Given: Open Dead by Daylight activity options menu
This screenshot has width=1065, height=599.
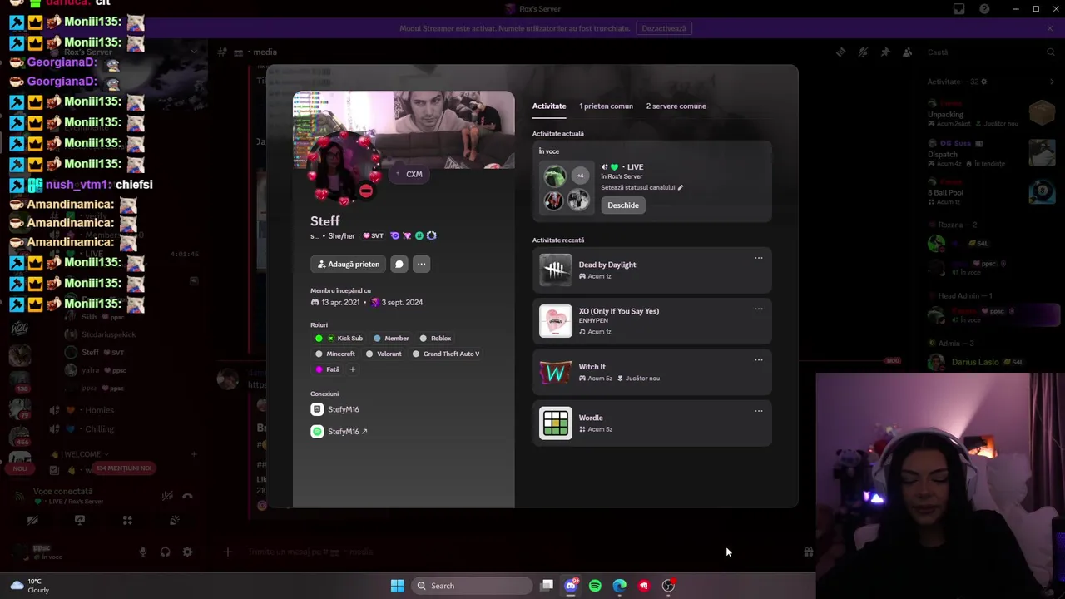Looking at the screenshot, I should (758, 258).
